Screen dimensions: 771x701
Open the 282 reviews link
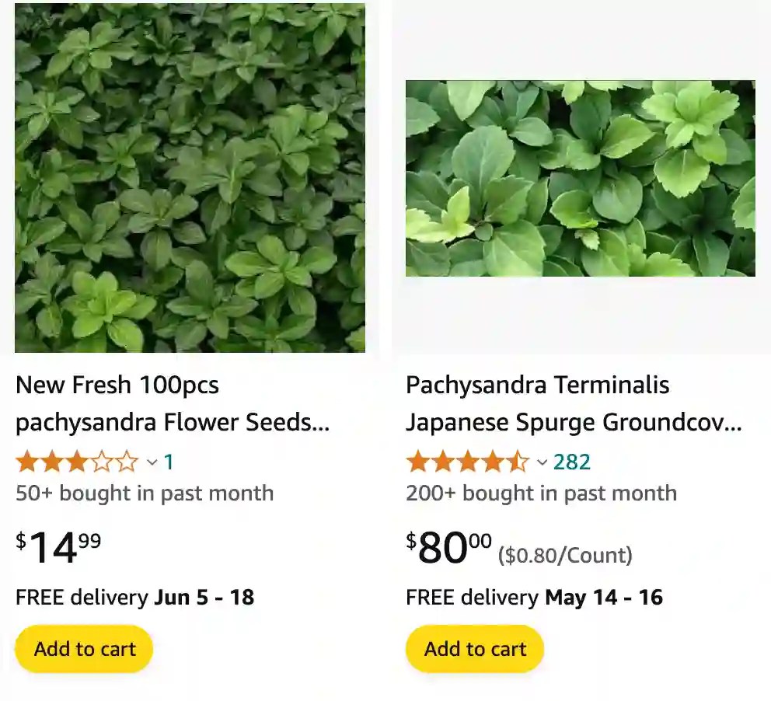[x=573, y=462]
